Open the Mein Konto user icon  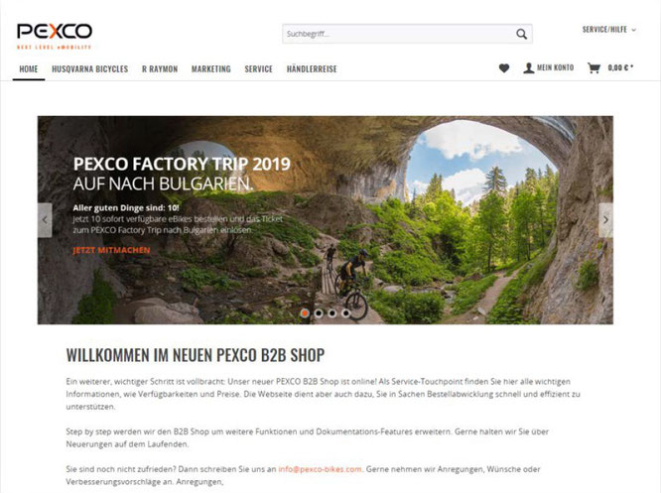(529, 67)
